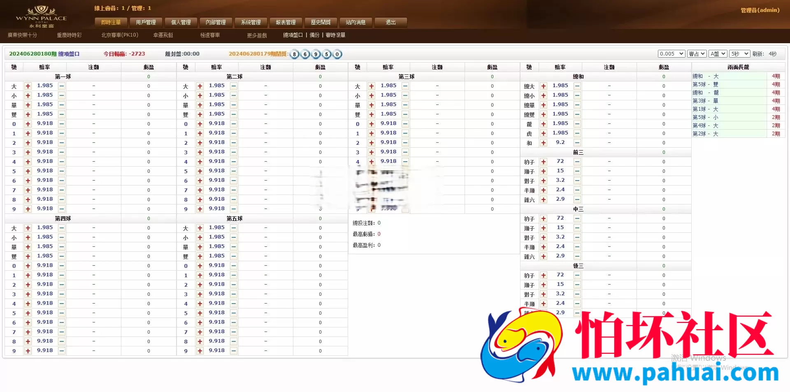Click the minus icon for 虎

(x=577, y=133)
